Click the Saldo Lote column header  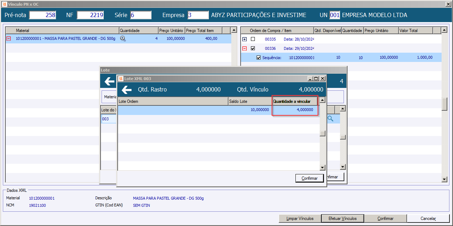(250, 101)
